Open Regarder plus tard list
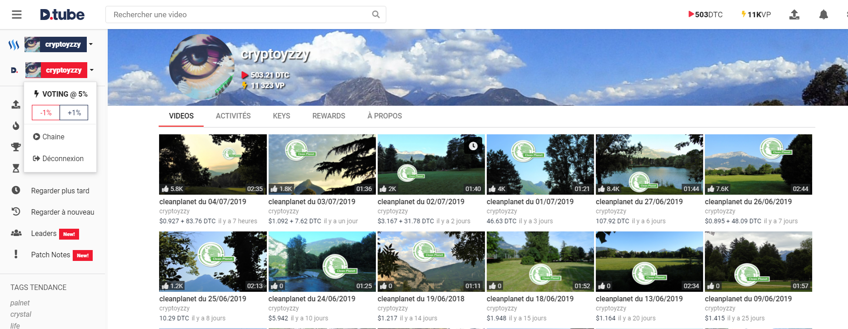 coord(60,191)
